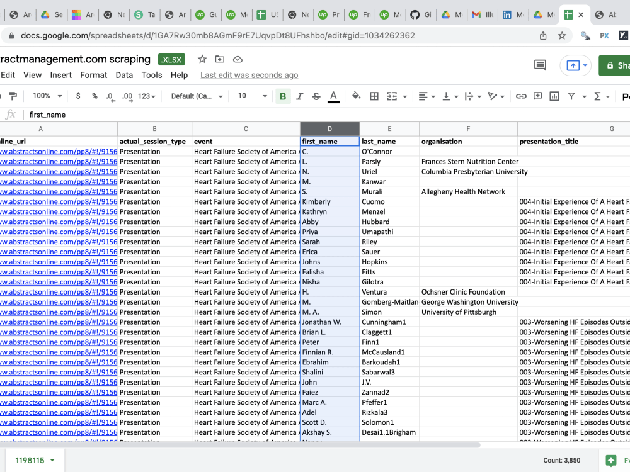This screenshot has width=630, height=472.
Task: Select cell 'Allegheny Health Network'
Action: (468, 191)
